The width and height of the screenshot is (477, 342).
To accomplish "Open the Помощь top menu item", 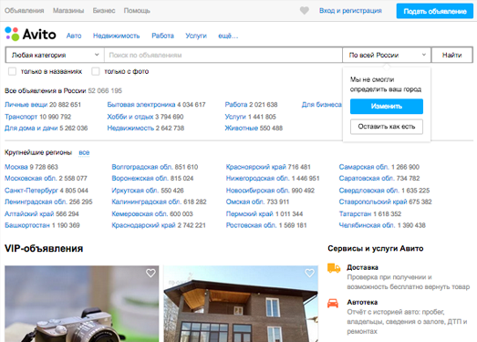I will (x=137, y=11).
